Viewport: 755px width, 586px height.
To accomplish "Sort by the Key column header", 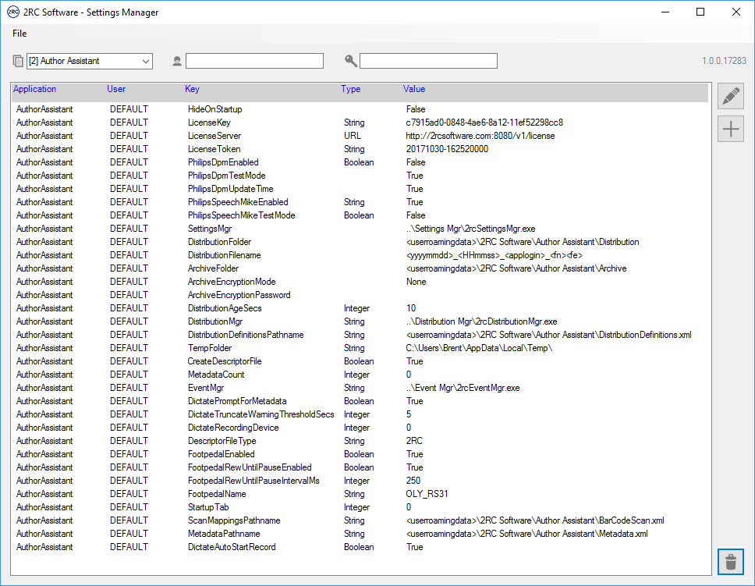I will coord(192,89).
